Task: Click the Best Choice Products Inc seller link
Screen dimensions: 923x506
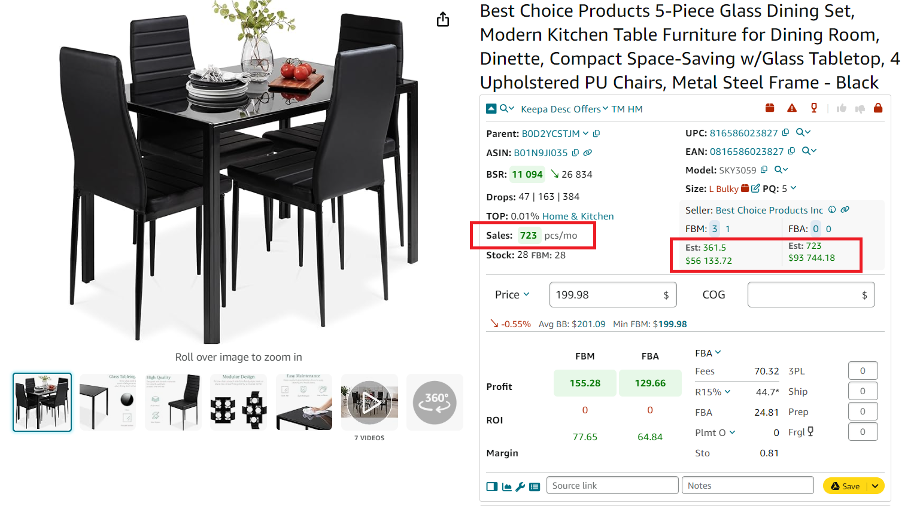Action: point(769,210)
